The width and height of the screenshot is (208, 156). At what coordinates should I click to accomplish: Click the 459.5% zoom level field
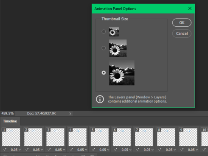tap(8, 114)
